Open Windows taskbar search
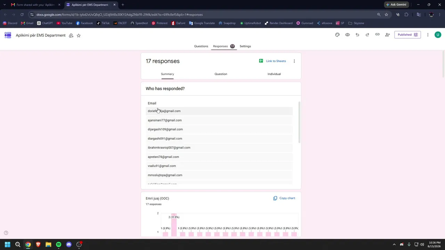Viewport: 445px width, 250px height. click(x=18, y=244)
